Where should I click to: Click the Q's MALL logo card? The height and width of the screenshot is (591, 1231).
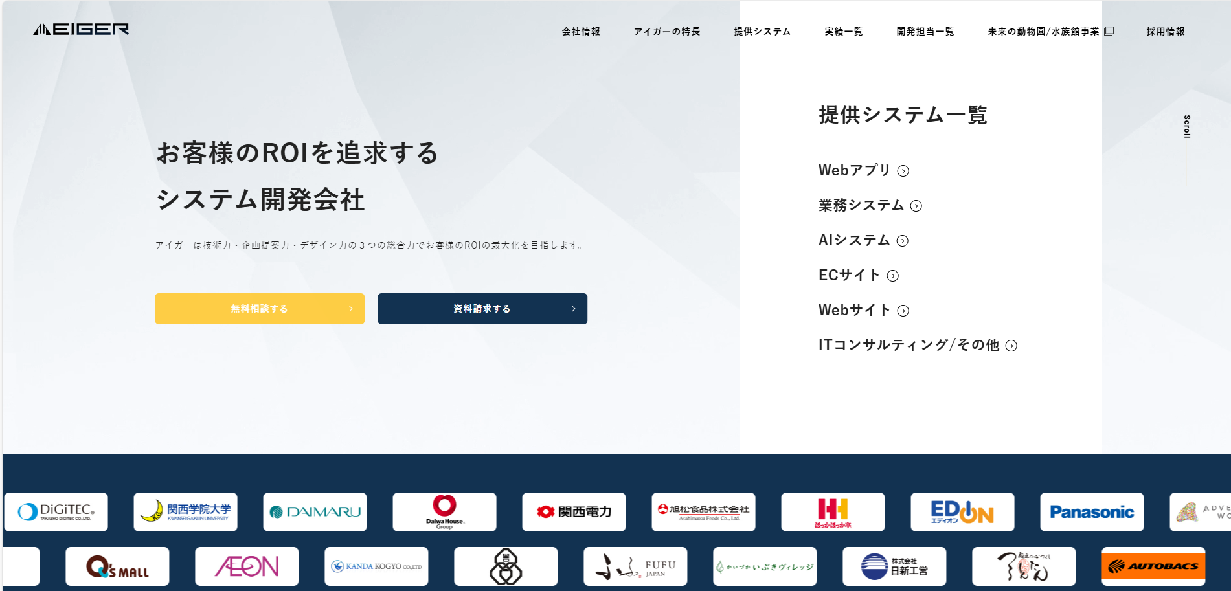pos(117,566)
